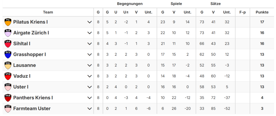This screenshot has width=276, height=116.
Task: Click the Vaduz I team logo
Action: point(8,76)
